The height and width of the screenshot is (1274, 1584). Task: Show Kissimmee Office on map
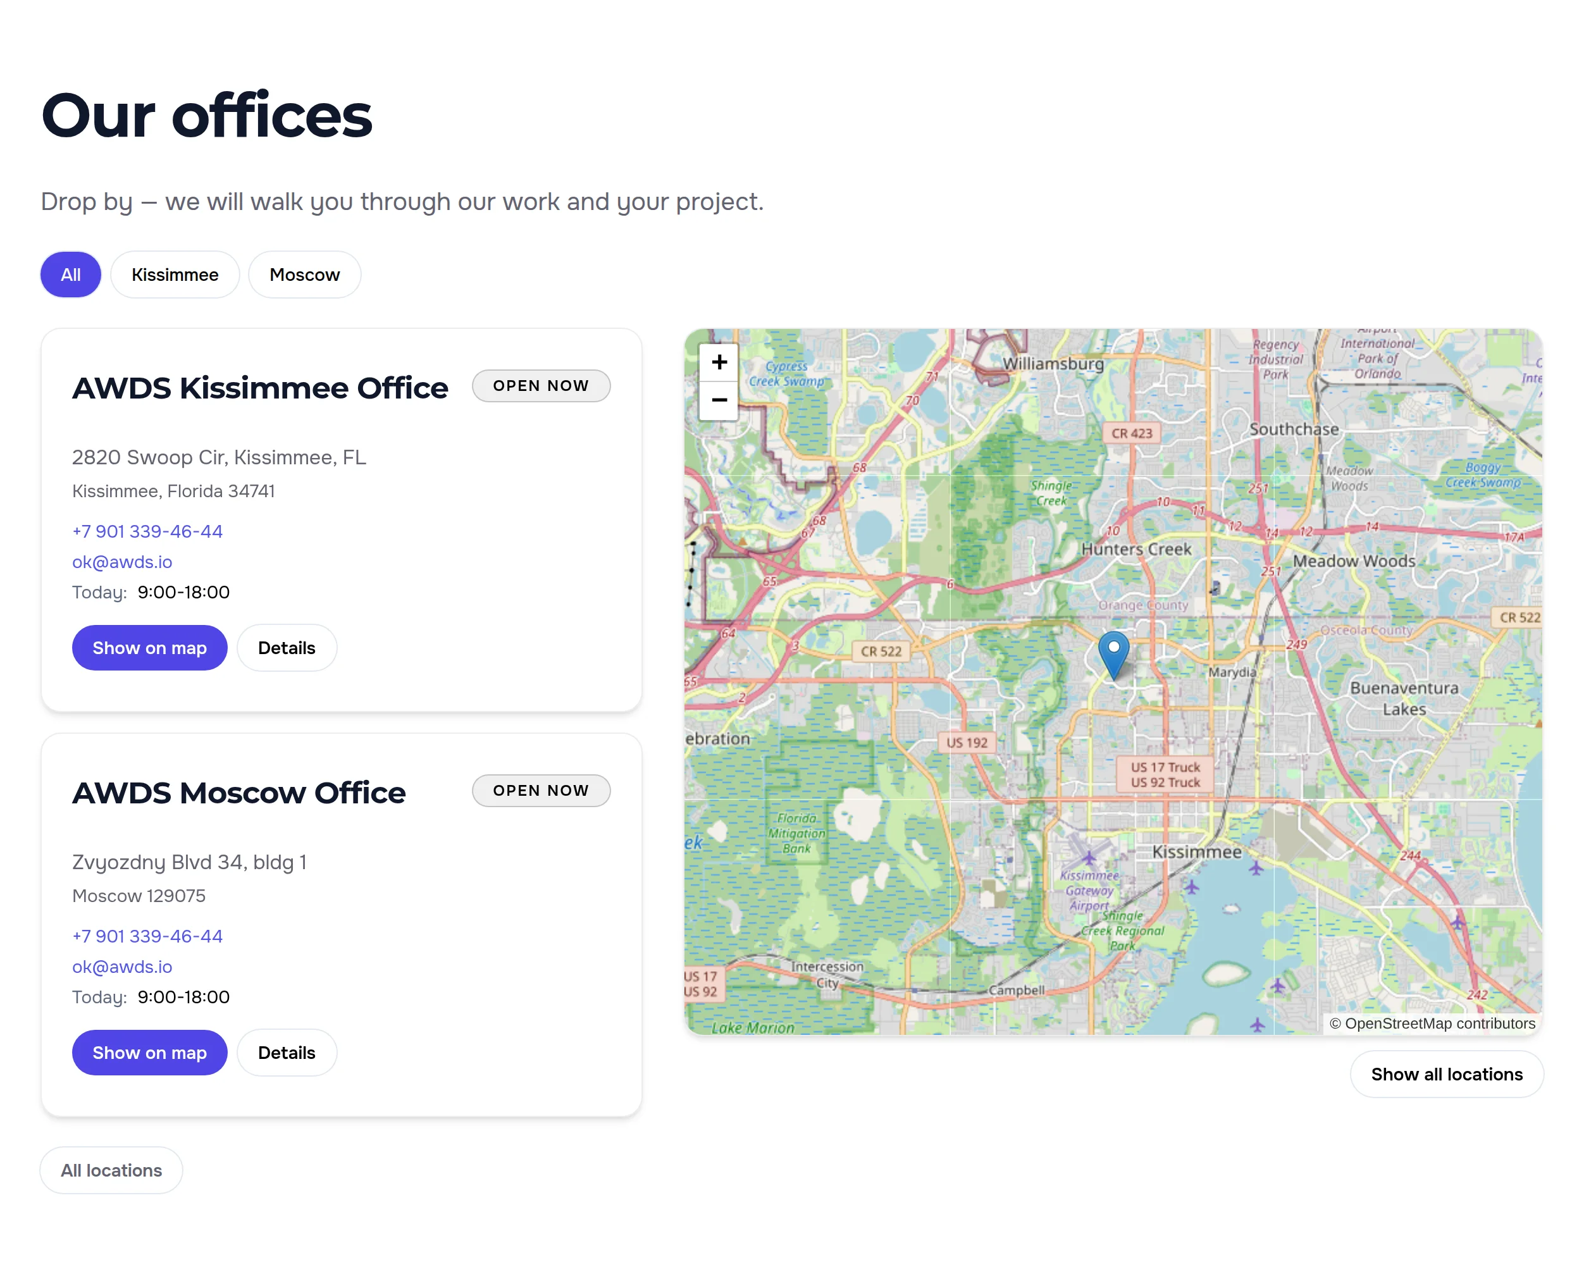click(150, 648)
